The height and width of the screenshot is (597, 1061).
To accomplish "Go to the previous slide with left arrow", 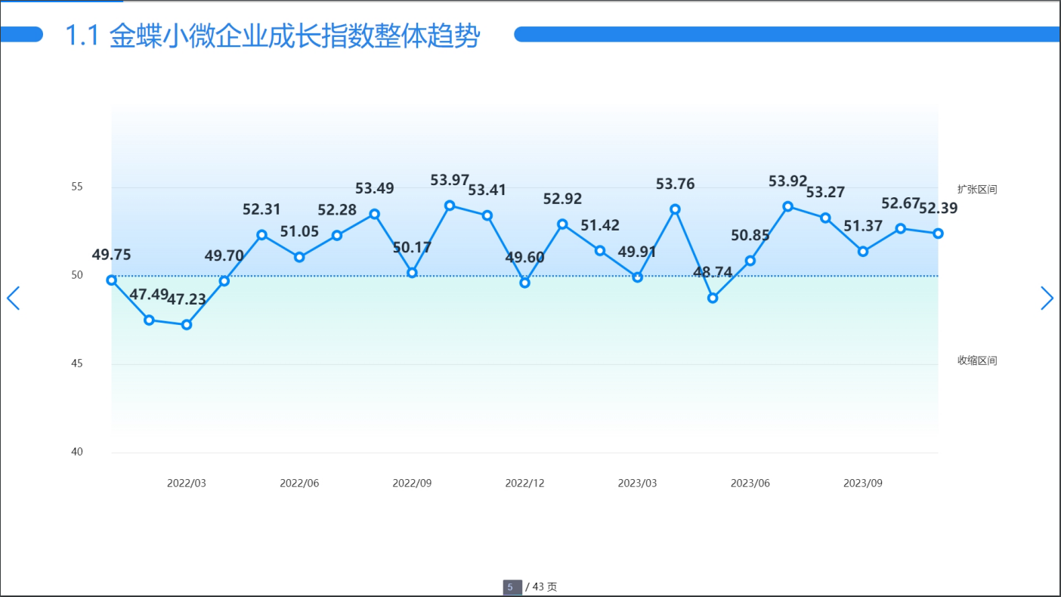I will click(x=13, y=298).
